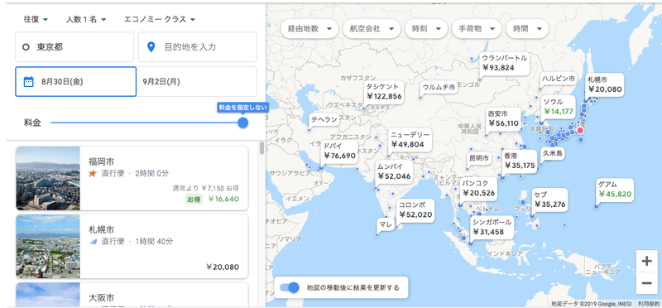Open the 航空会社 filter dropdown
Screen dimensions: 662x308
[372, 29]
